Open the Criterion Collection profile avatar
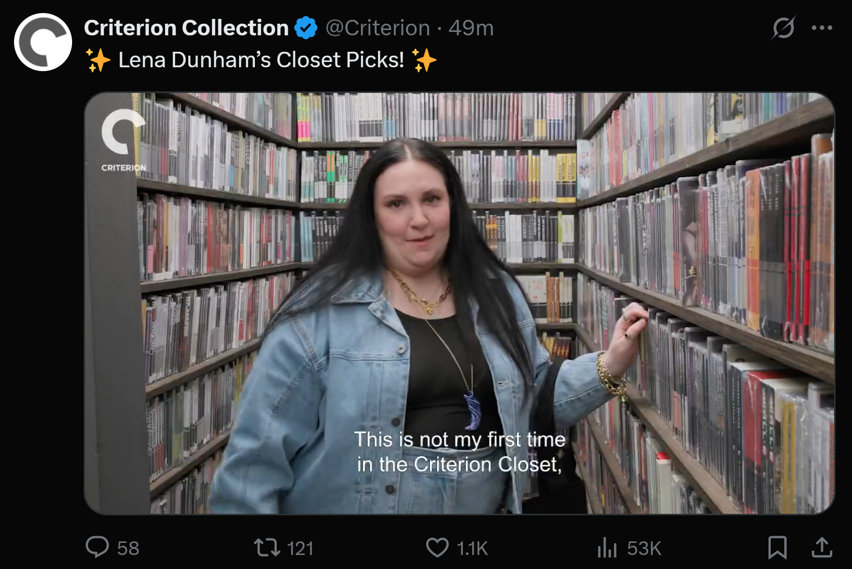This screenshot has width=852, height=569. point(43,42)
